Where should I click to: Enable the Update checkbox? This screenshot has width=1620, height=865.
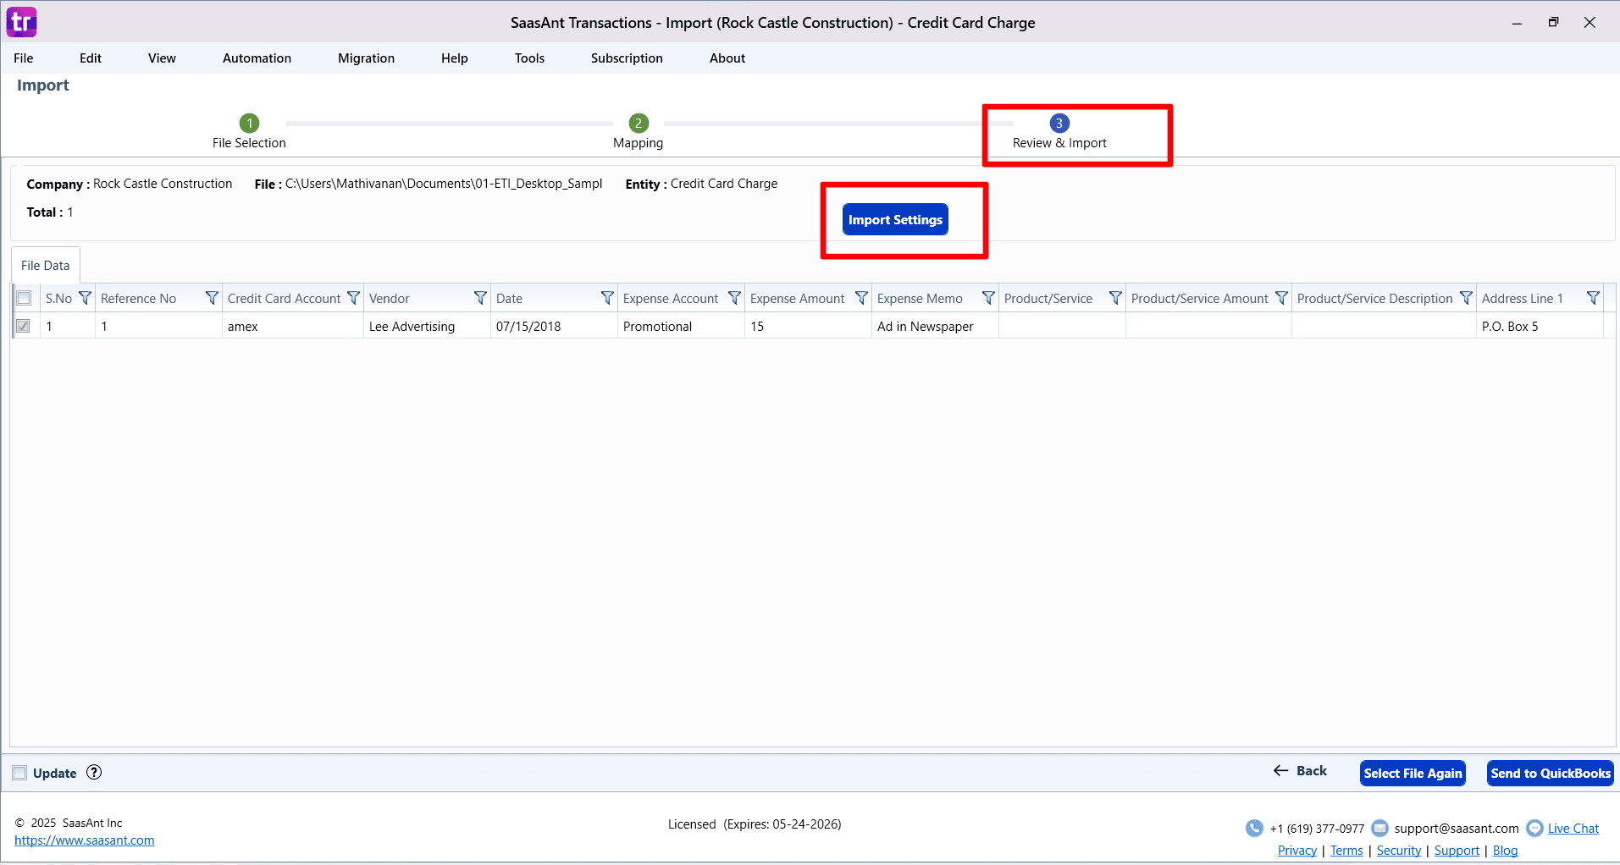[x=19, y=773]
